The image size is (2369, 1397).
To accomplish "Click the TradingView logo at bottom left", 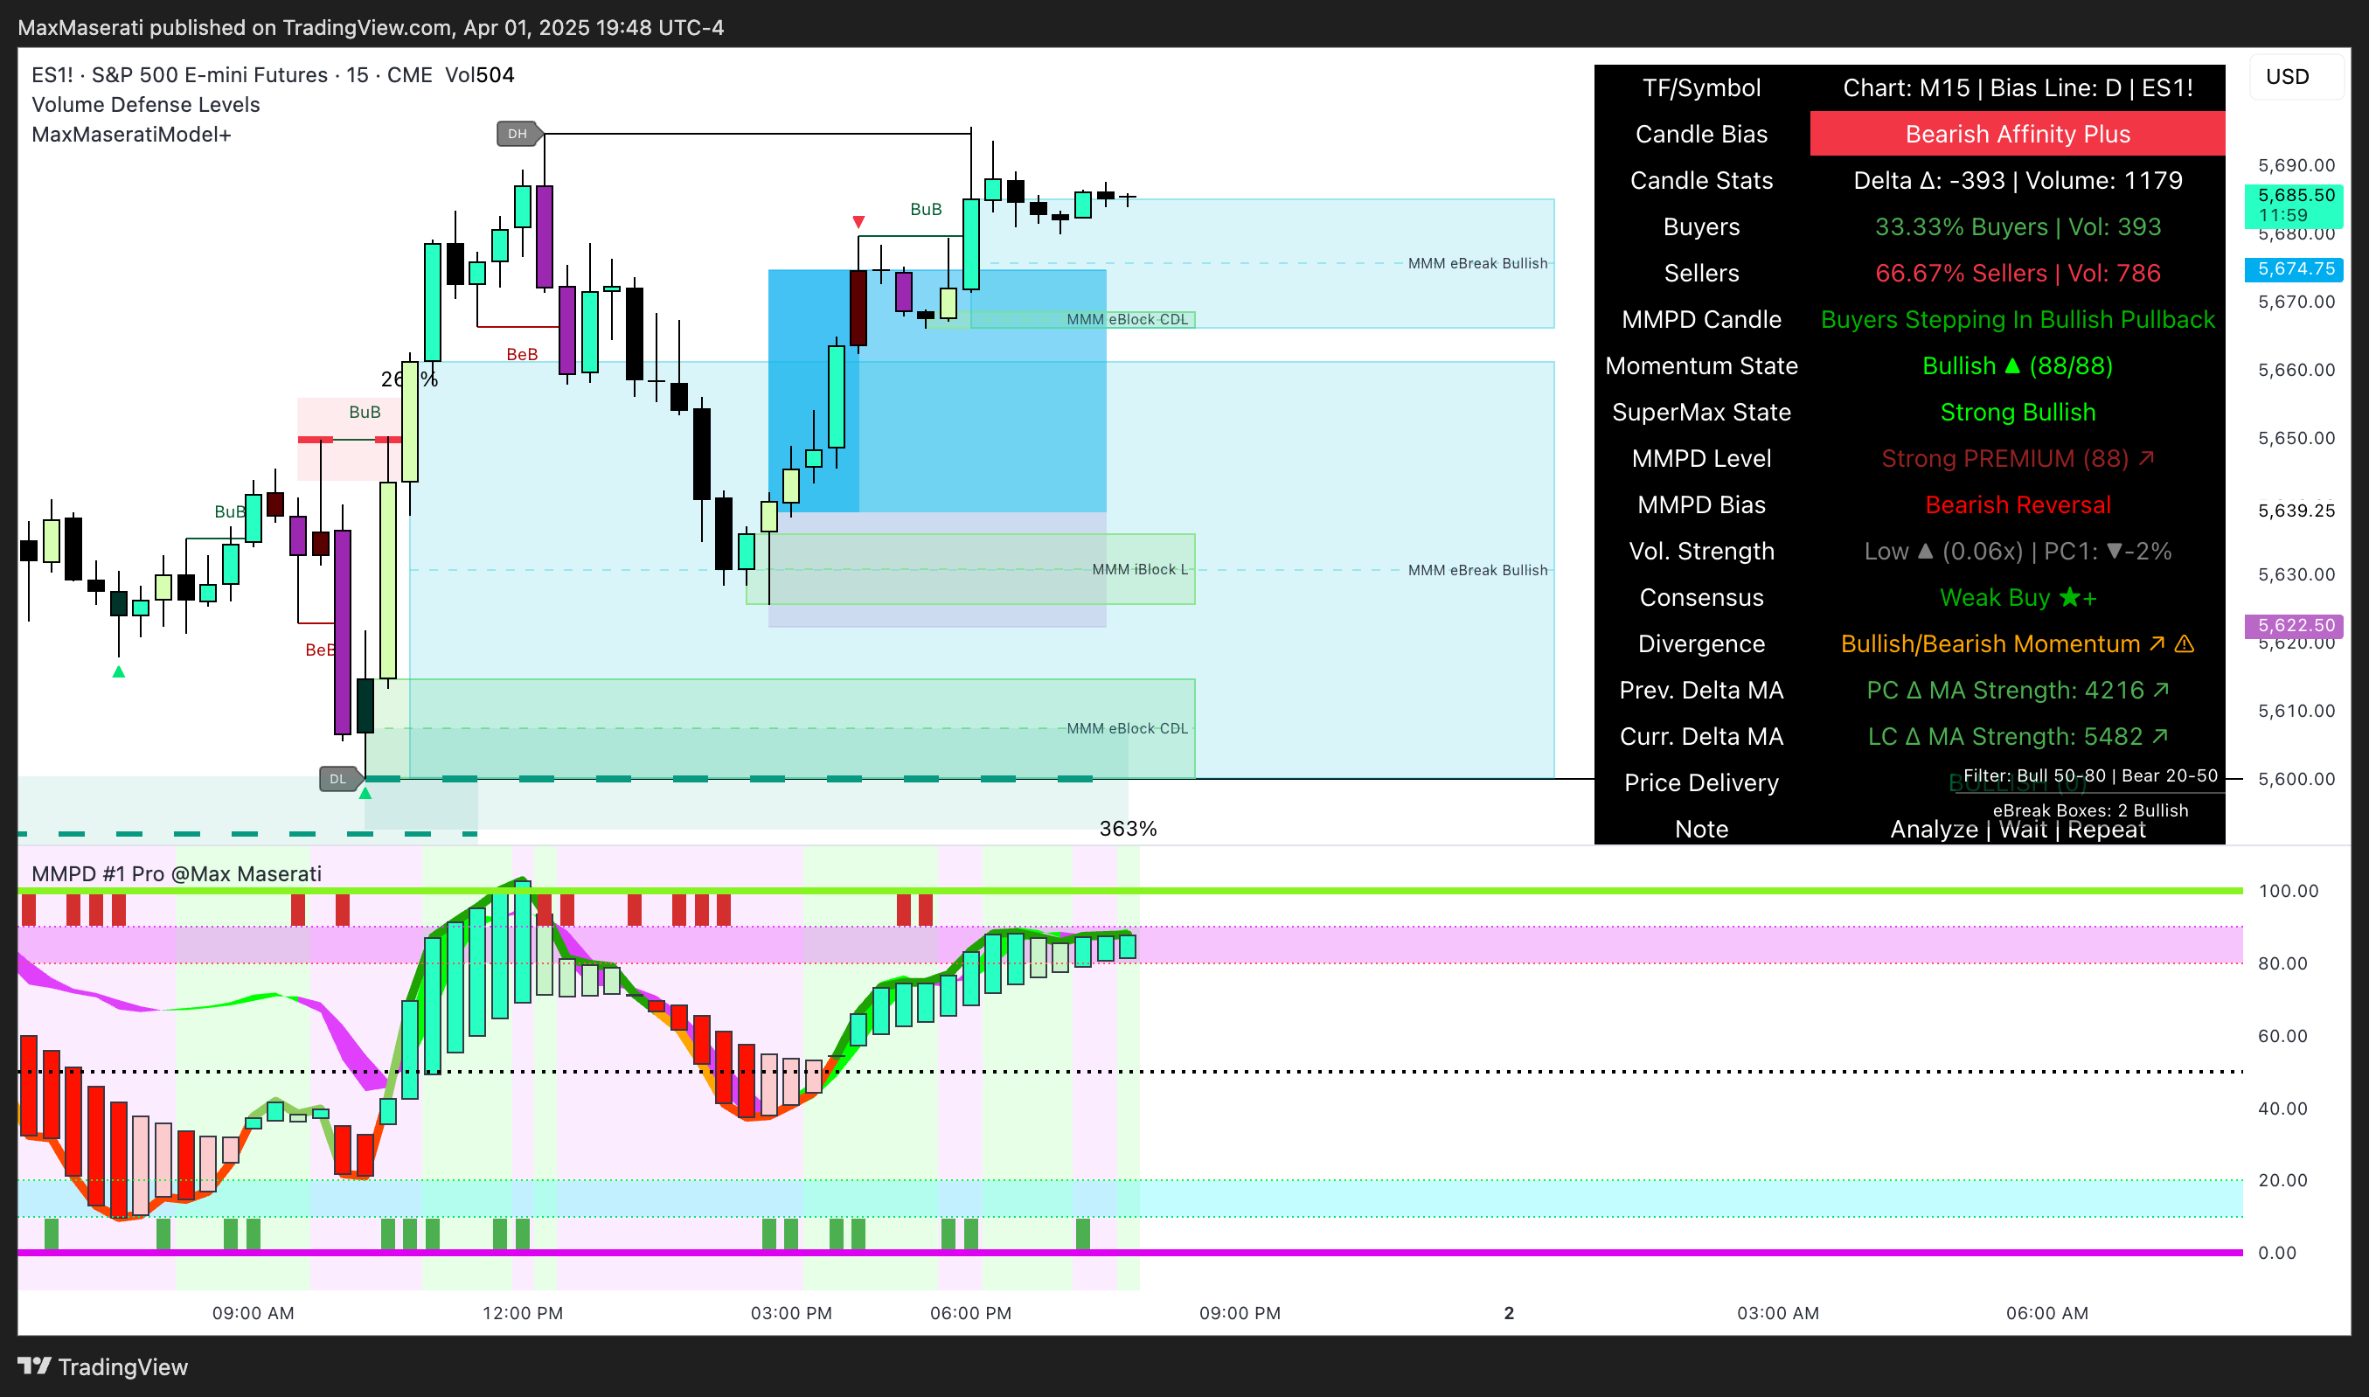I will click(x=102, y=1367).
